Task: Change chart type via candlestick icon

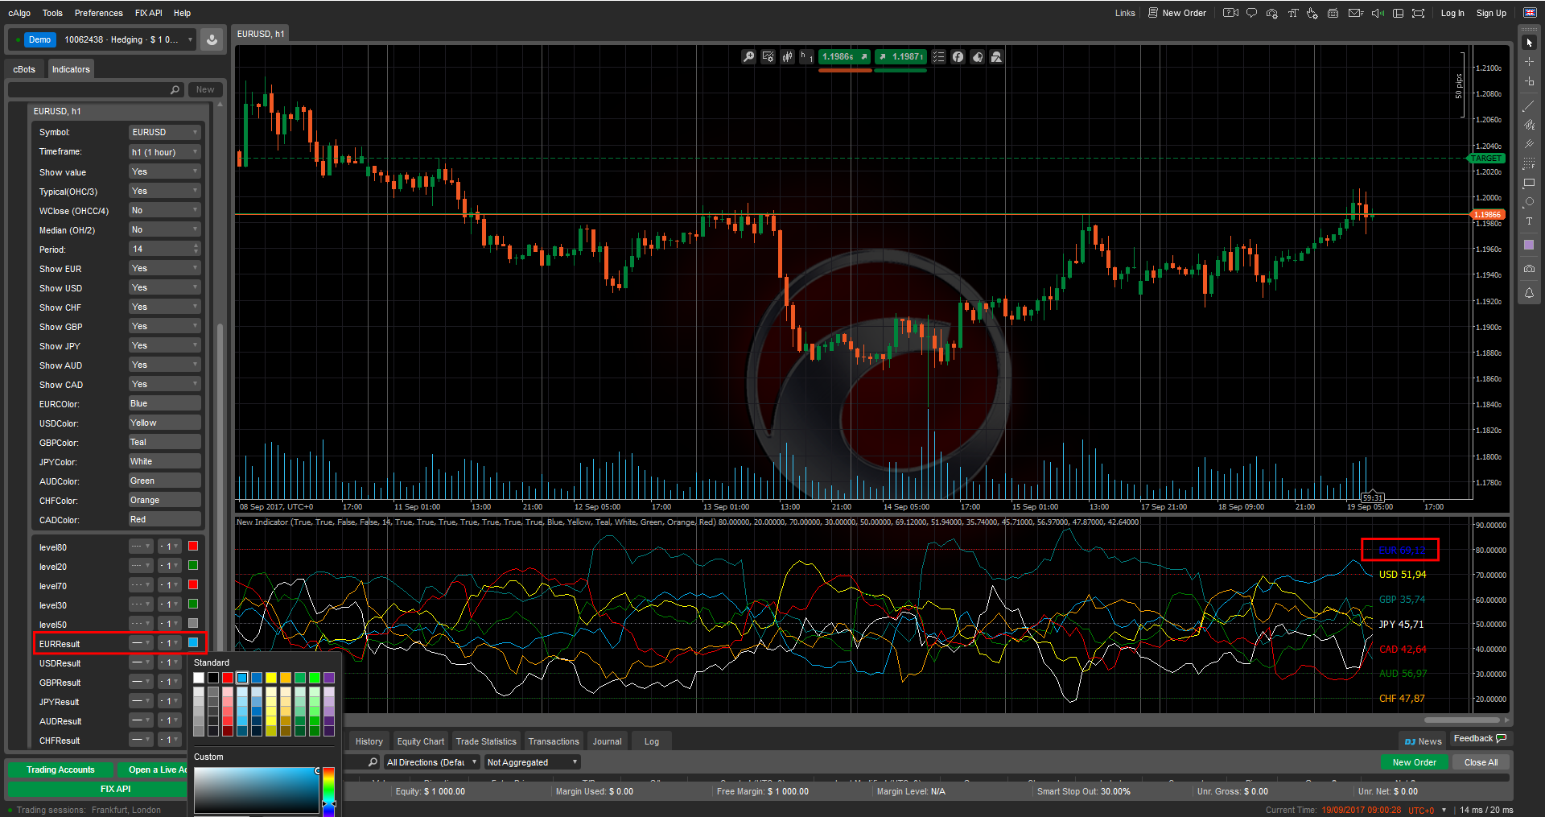Action: 787,56
